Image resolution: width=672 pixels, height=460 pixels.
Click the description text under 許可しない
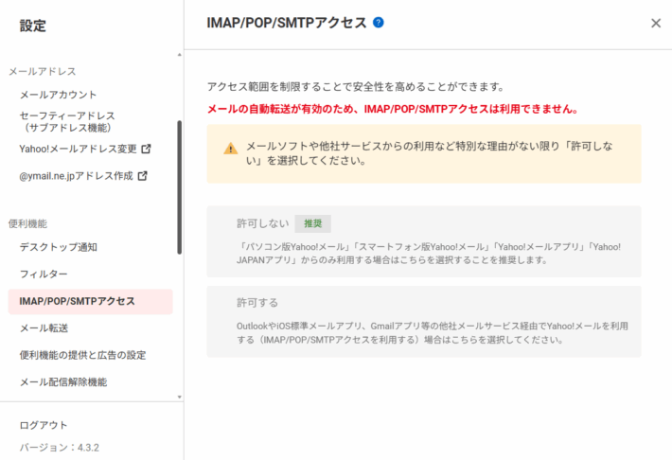click(x=429, y=254)
